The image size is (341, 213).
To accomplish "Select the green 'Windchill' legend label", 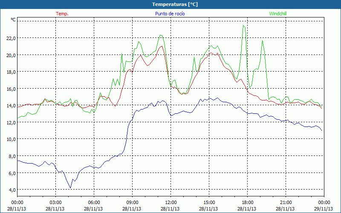I will 278,14.
